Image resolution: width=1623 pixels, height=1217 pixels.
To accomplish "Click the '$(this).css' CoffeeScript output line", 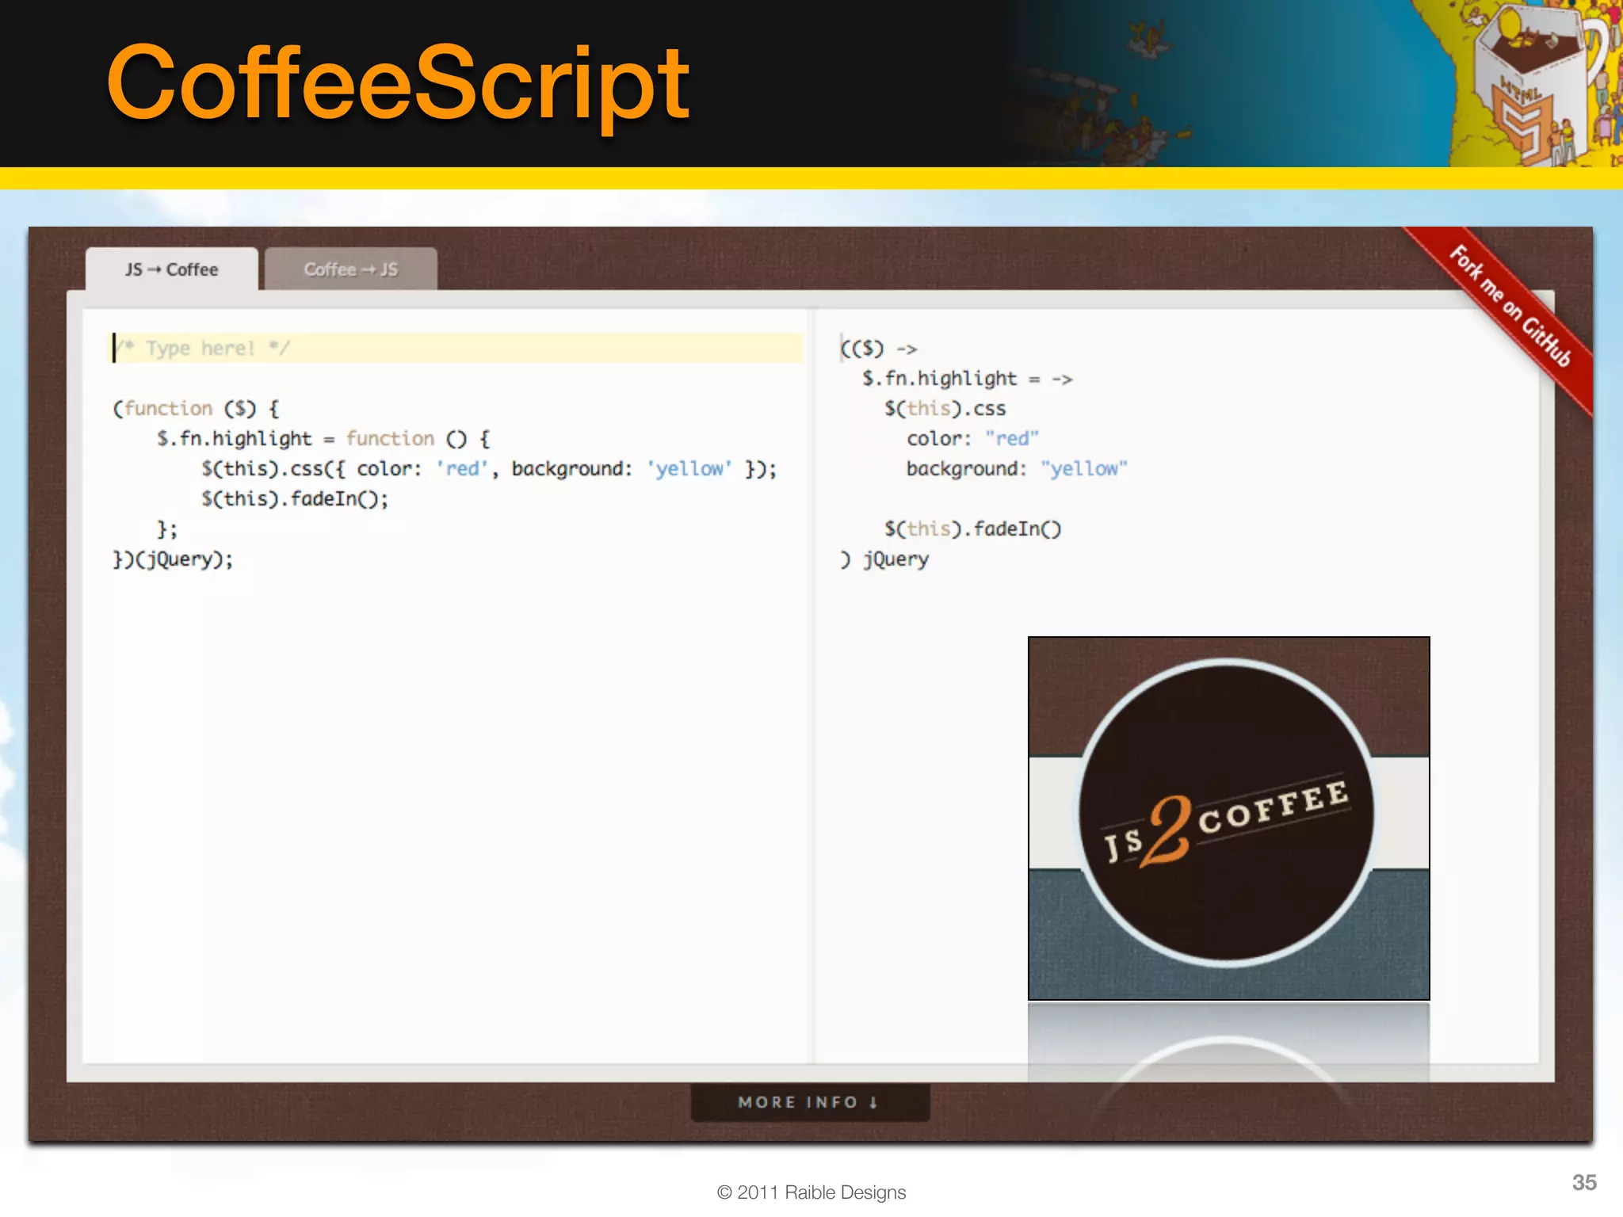I will 945,408.
